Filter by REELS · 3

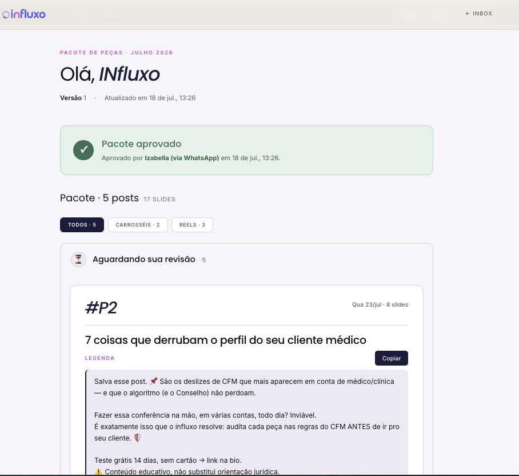pyautogui.click(x=192, y=225)
